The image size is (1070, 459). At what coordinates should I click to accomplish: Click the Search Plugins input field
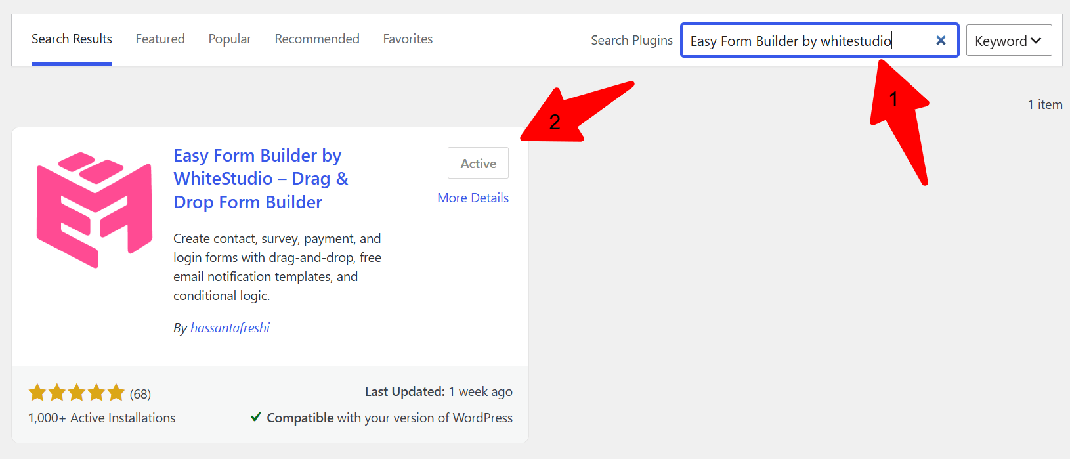click(x=820, y=40)
